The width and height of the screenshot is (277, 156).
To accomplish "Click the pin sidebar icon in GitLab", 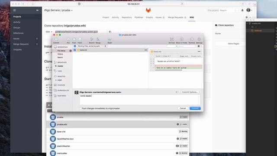I will tap(37, 10).
